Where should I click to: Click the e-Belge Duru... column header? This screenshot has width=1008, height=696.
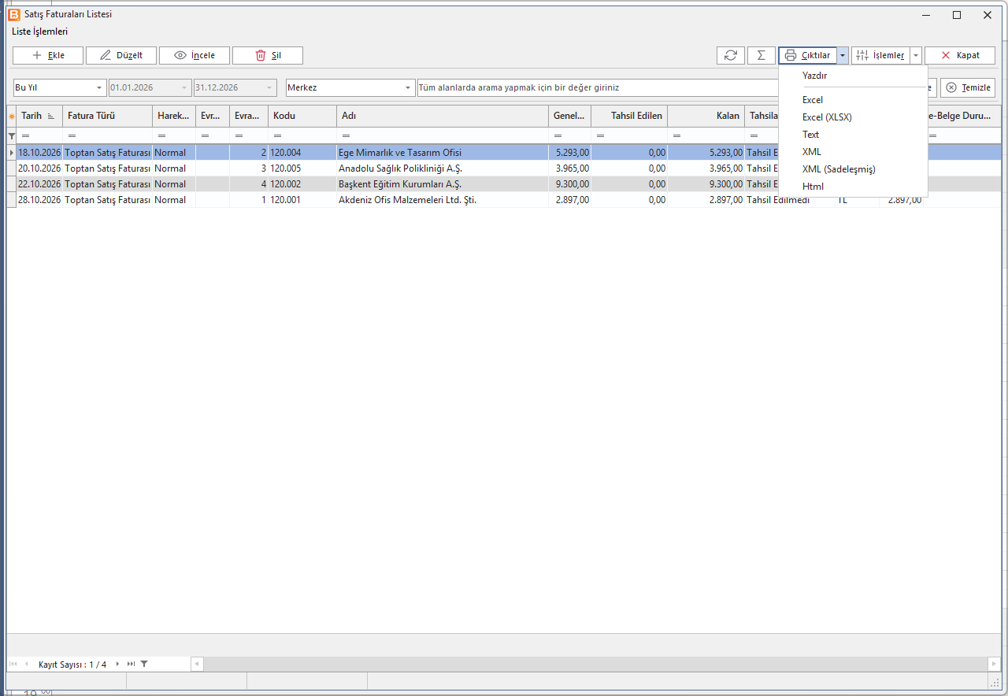(x=965, y=117)
